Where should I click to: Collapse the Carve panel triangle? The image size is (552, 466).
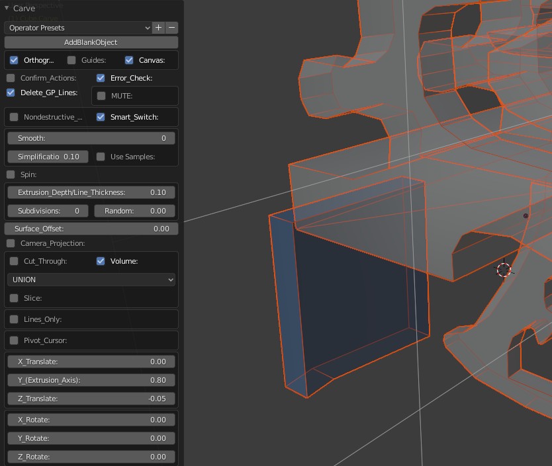(7, 9)
